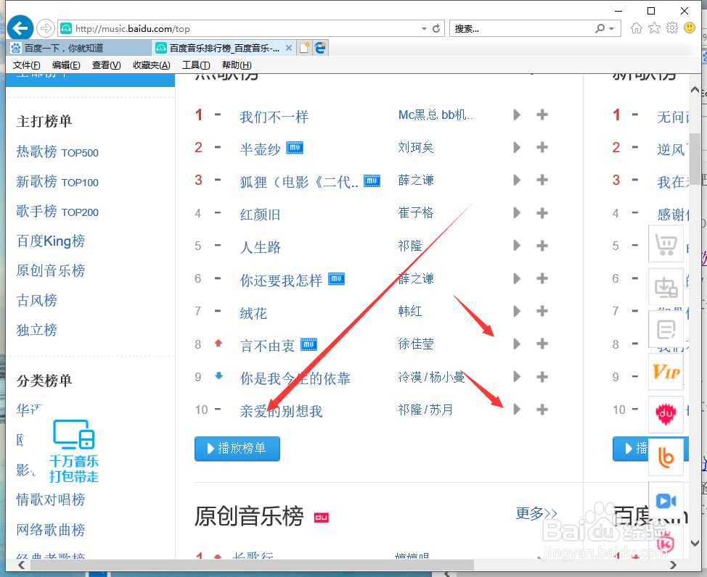Screen dimensions: 707x577
Task: Play the song 狐狸
Action: (x=517, y=180)
